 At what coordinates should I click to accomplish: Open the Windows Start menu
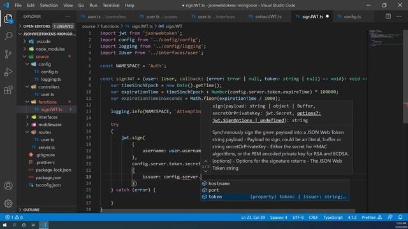click(4, 225)
